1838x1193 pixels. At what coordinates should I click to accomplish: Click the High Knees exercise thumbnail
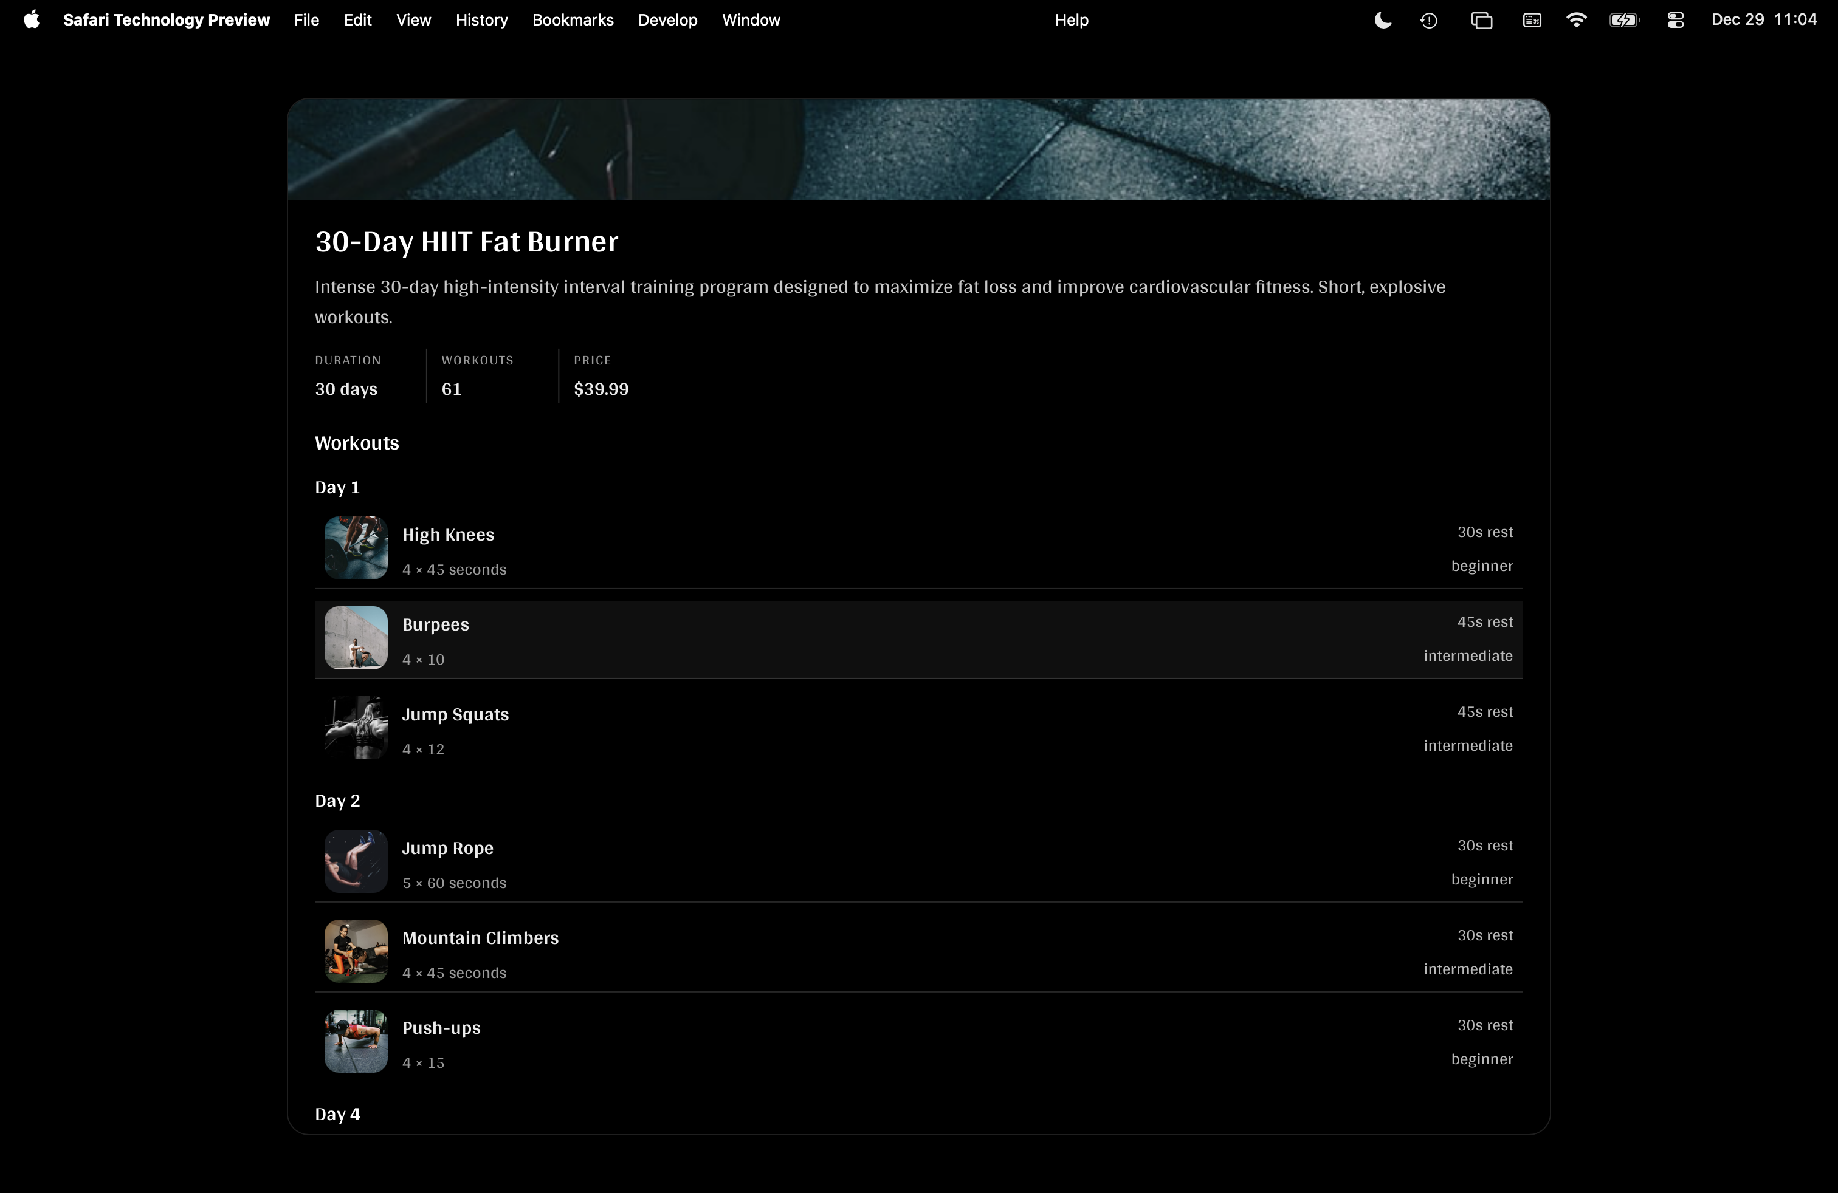(355, 548)
